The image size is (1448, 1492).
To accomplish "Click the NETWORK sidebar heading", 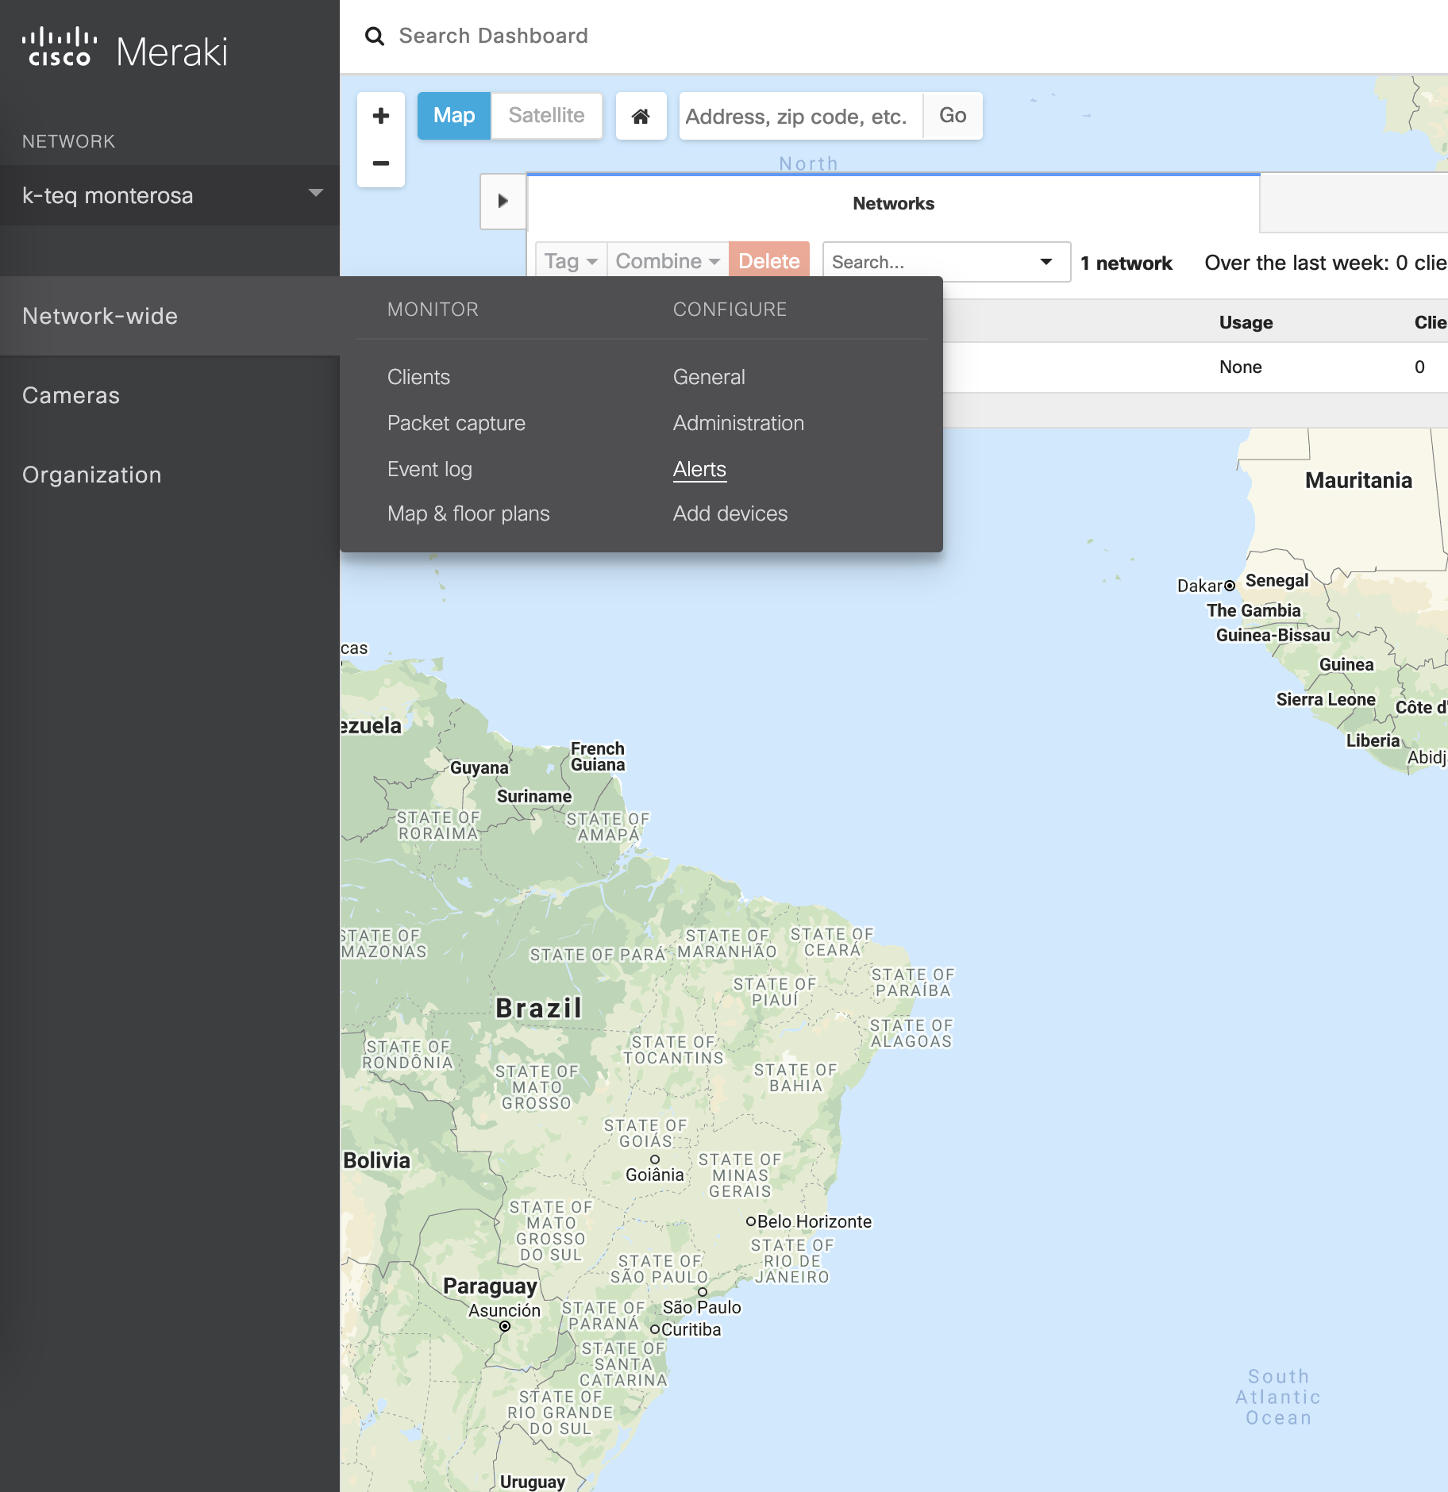I will point(68,141).
